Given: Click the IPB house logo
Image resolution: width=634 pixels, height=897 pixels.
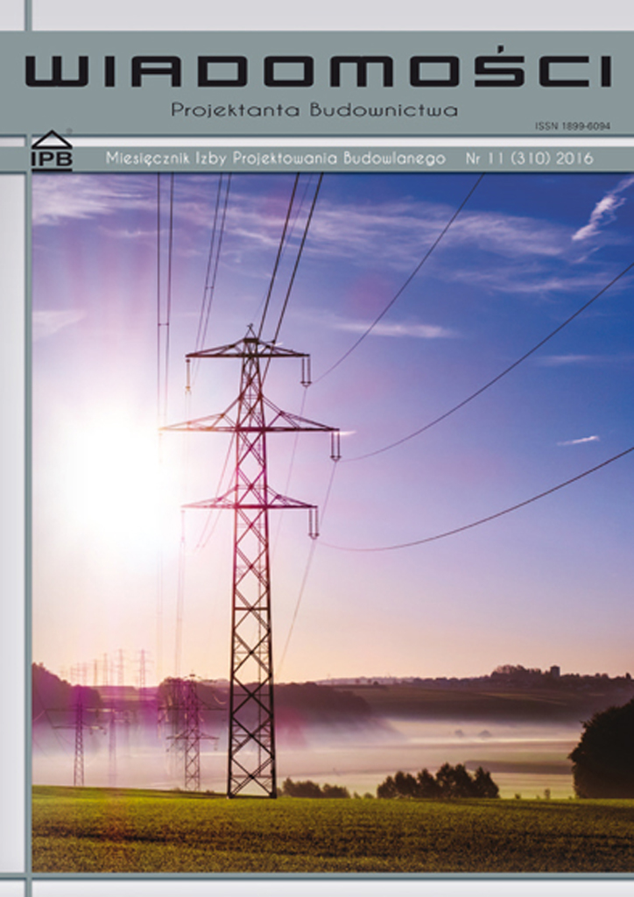Looking at the screenshot, I should 52,151.
